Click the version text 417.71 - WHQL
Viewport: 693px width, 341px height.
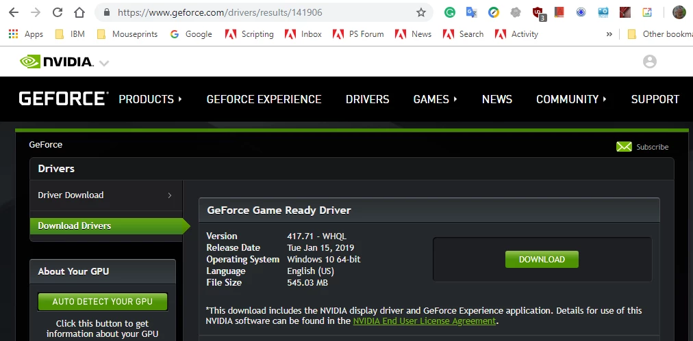[x=316, y=236]
